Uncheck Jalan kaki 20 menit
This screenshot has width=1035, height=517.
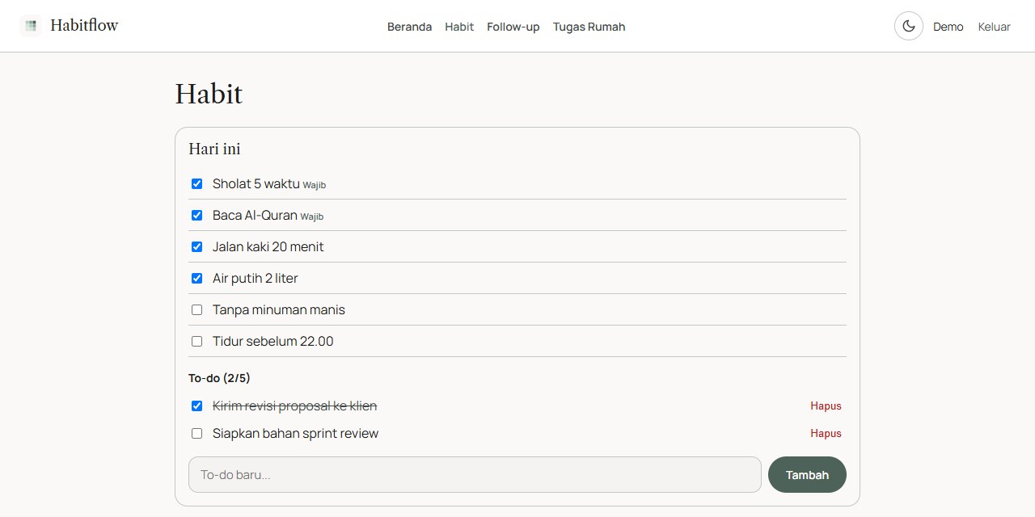point(196,247)
